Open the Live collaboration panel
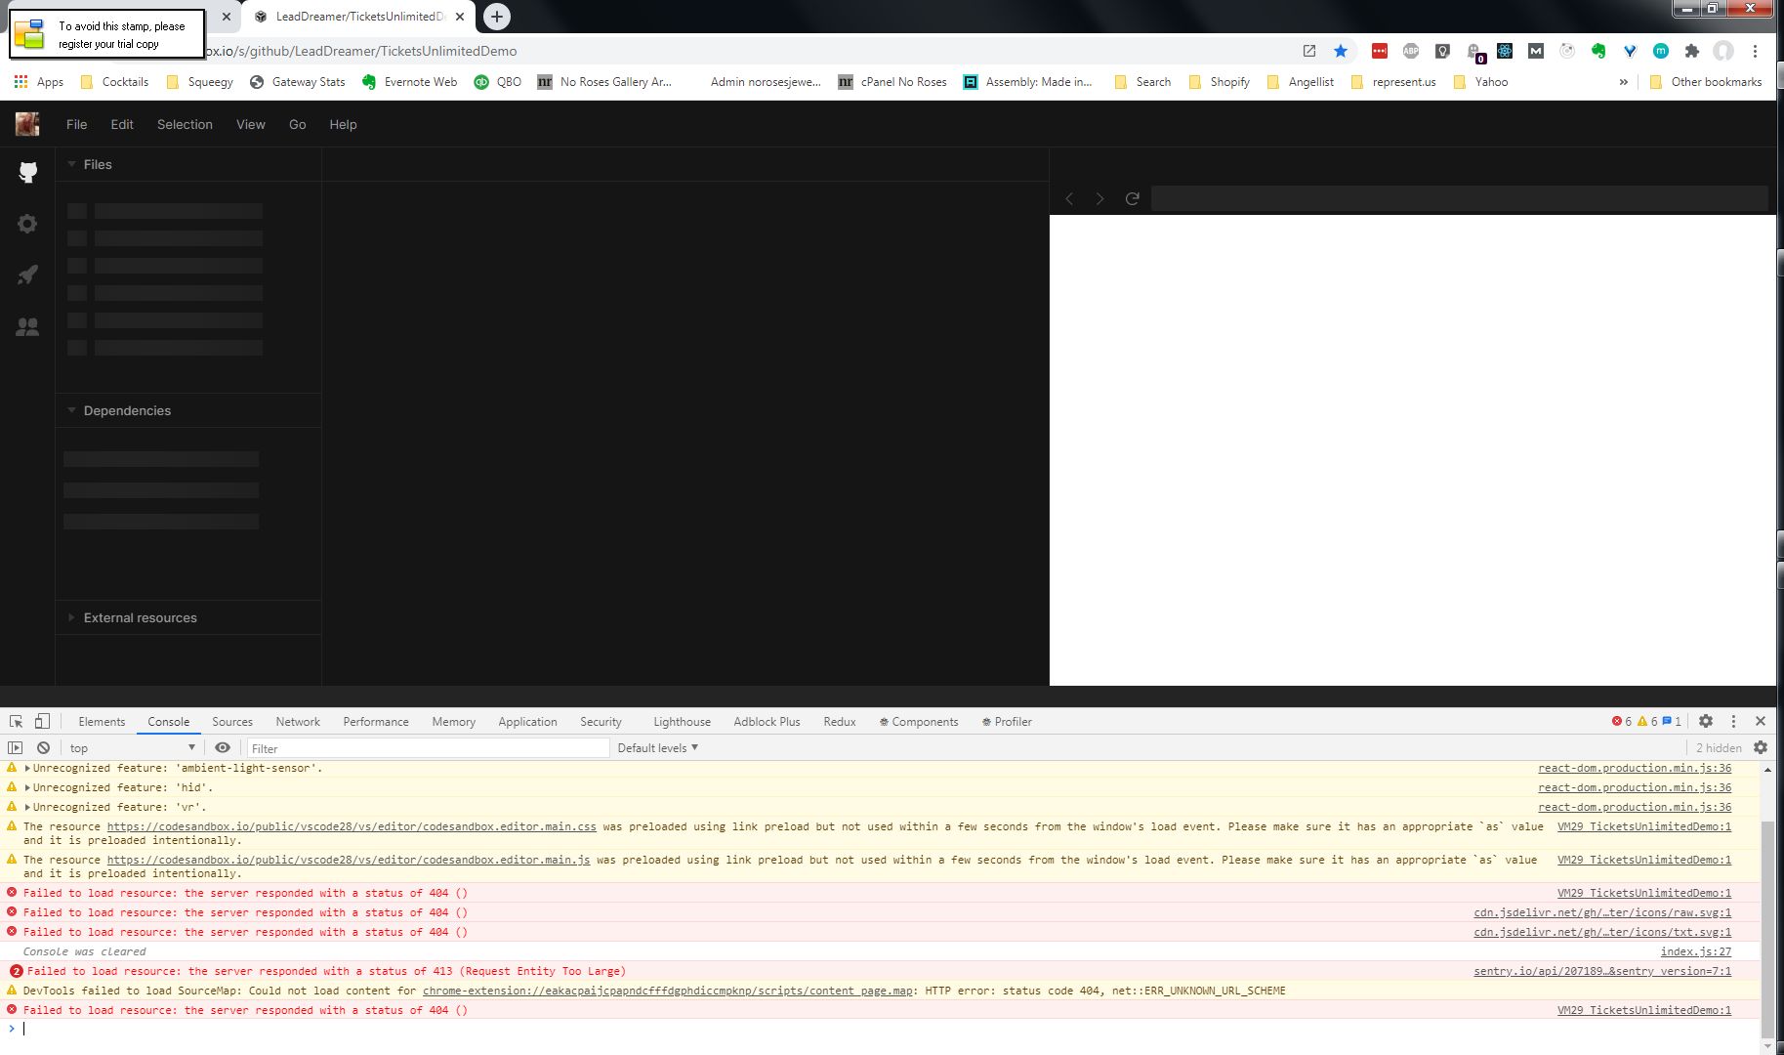Viewport: 1784px width, 1055px height. [x=27, y=326]
